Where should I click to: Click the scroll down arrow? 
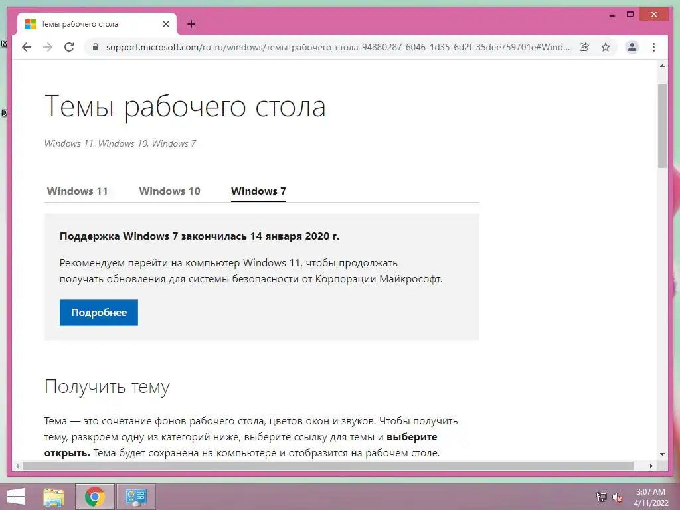point(662,454)
